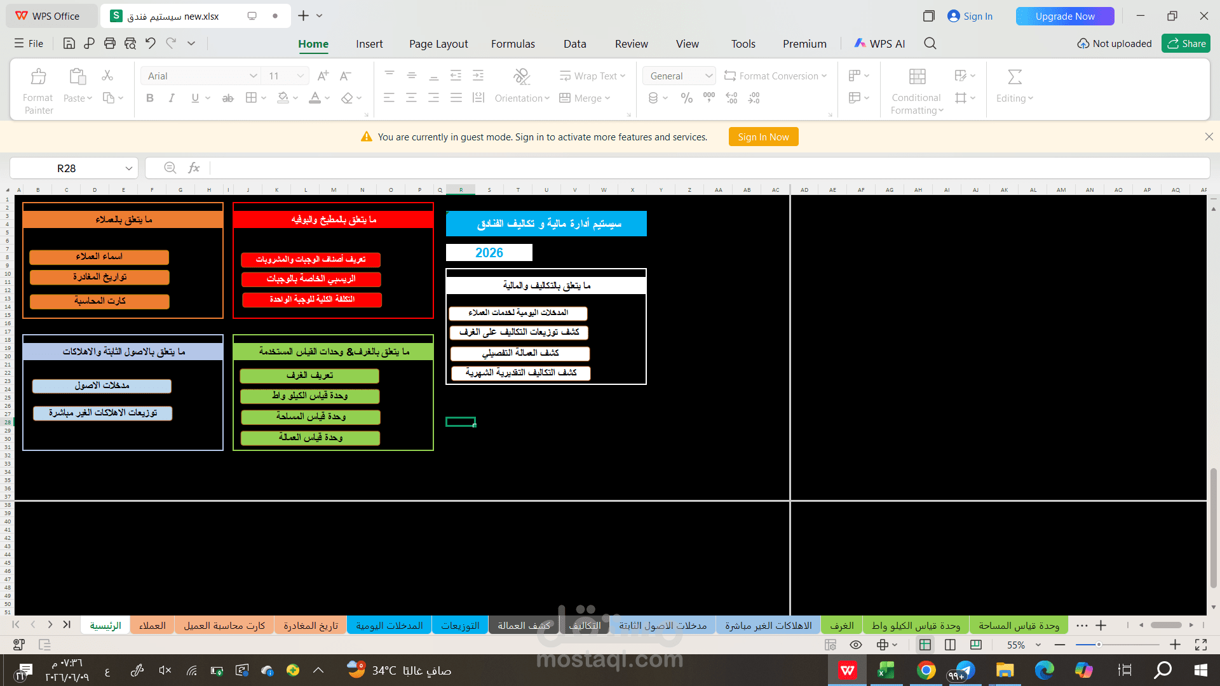Open the Name Box dropdown arrow

128,168
